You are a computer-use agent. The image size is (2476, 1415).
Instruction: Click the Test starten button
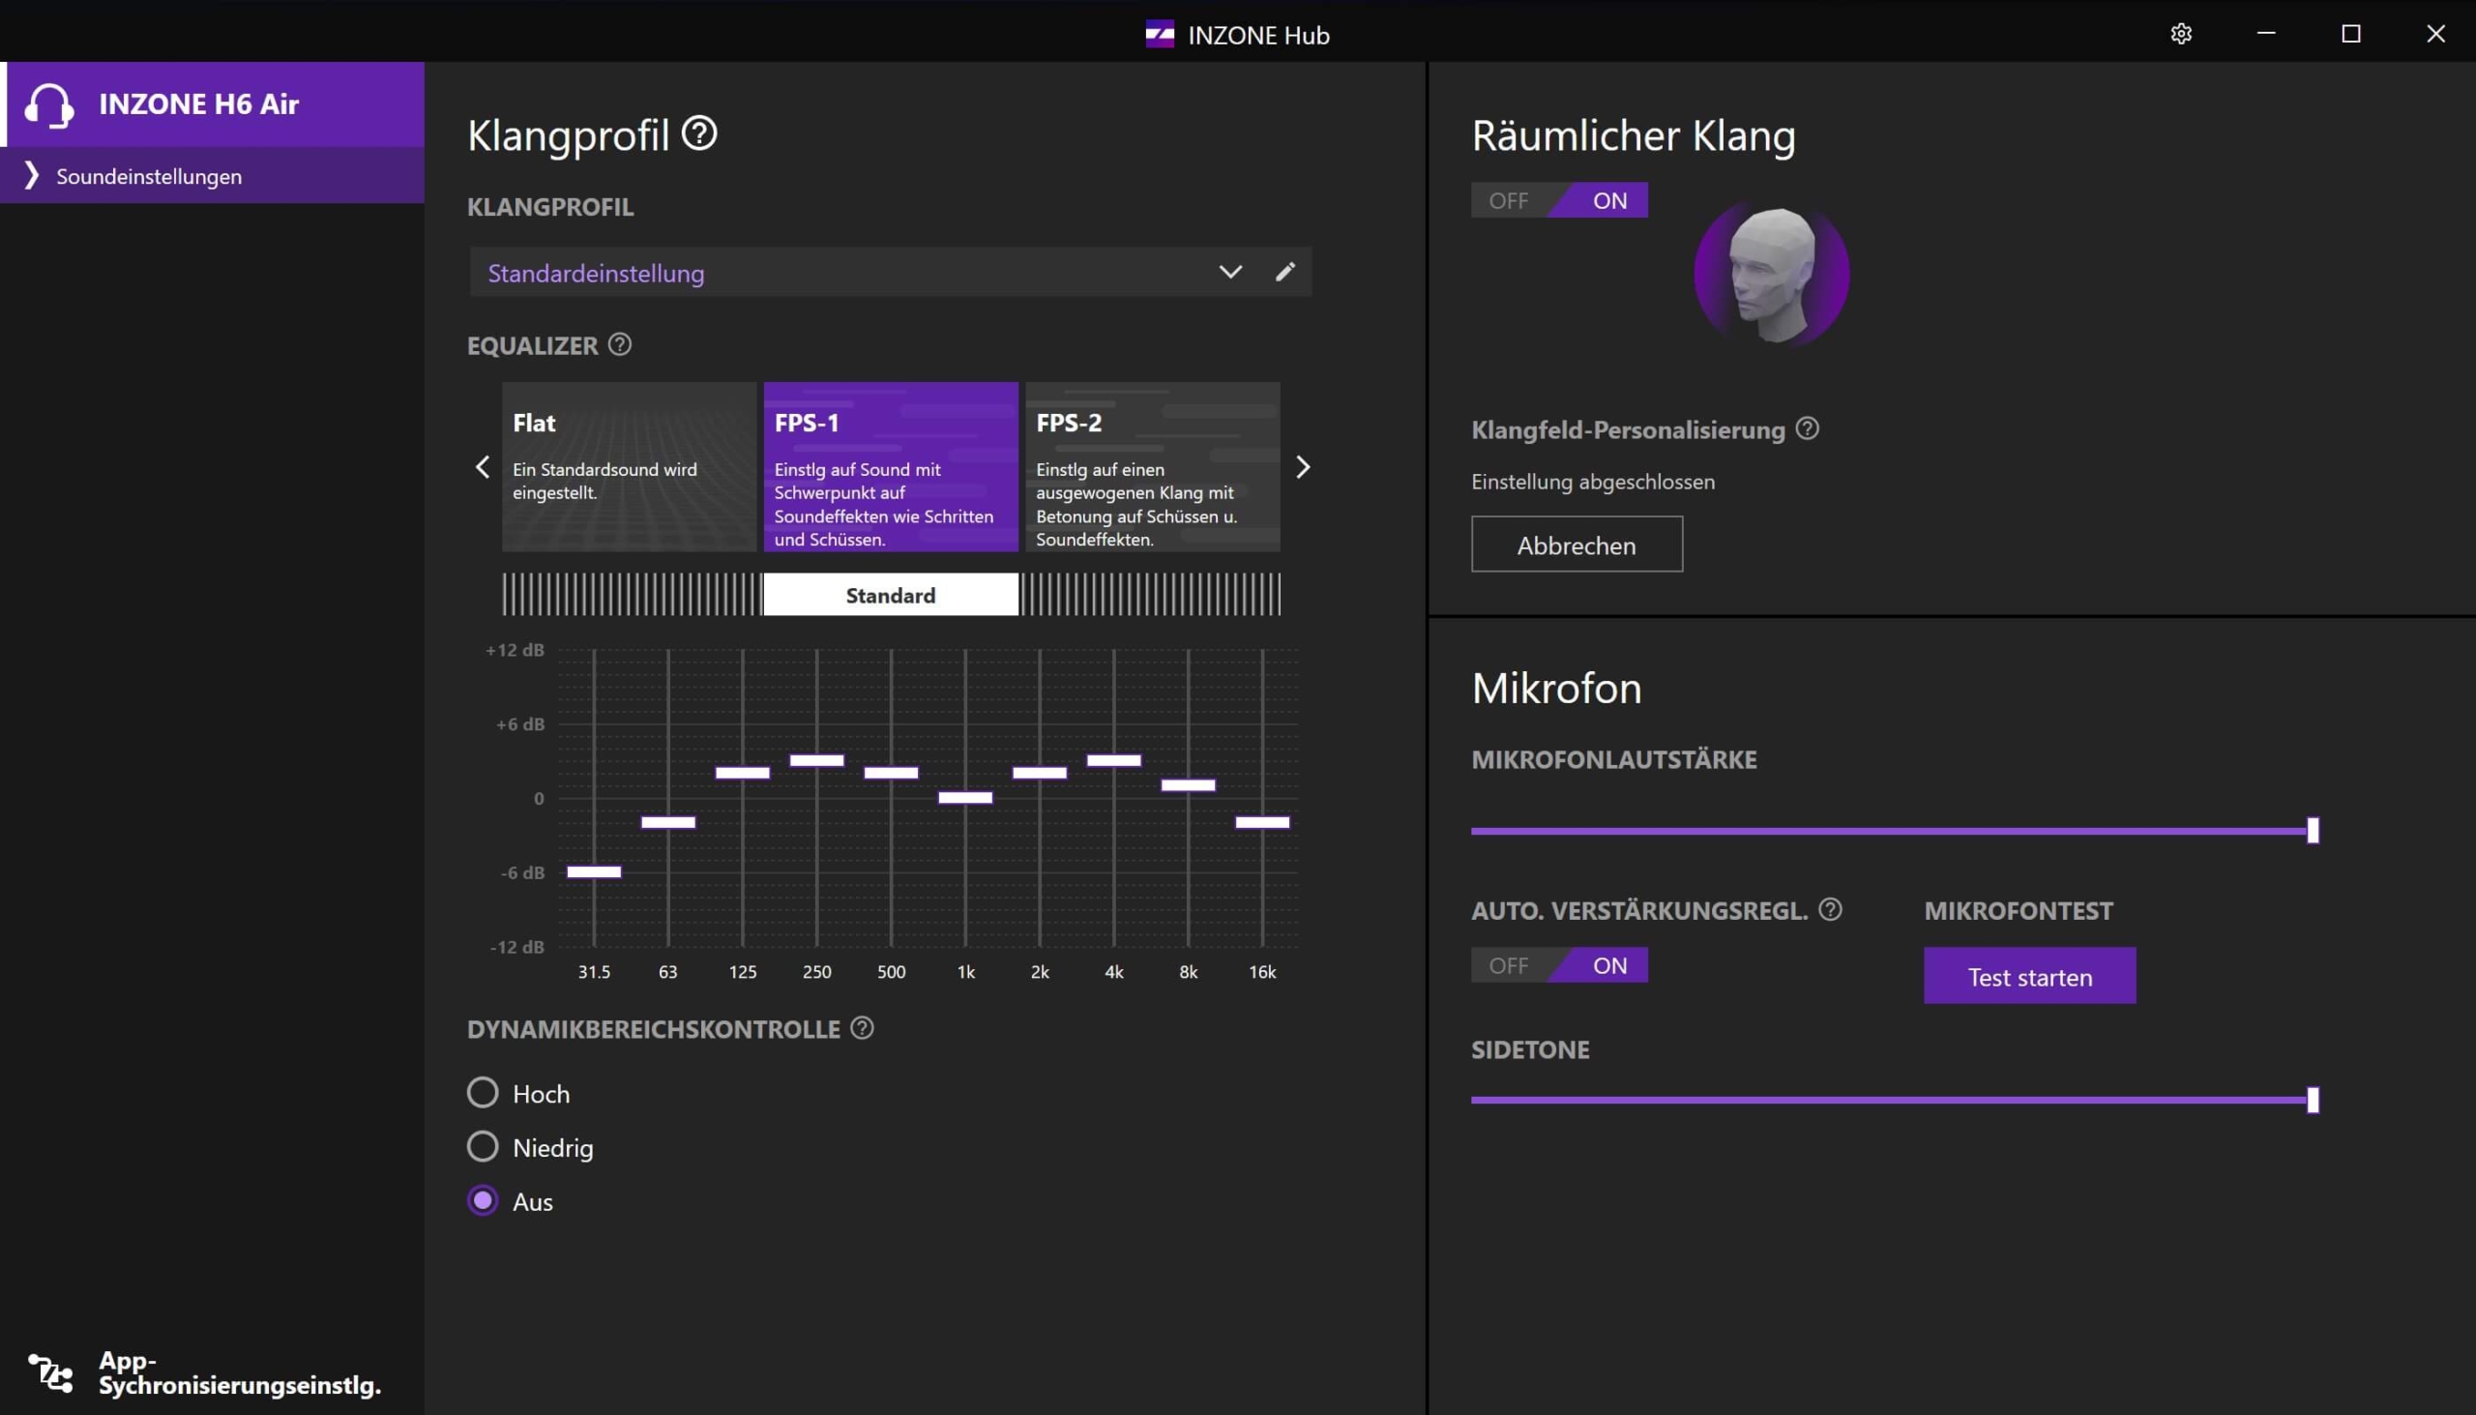click(x=2029, y=976)
